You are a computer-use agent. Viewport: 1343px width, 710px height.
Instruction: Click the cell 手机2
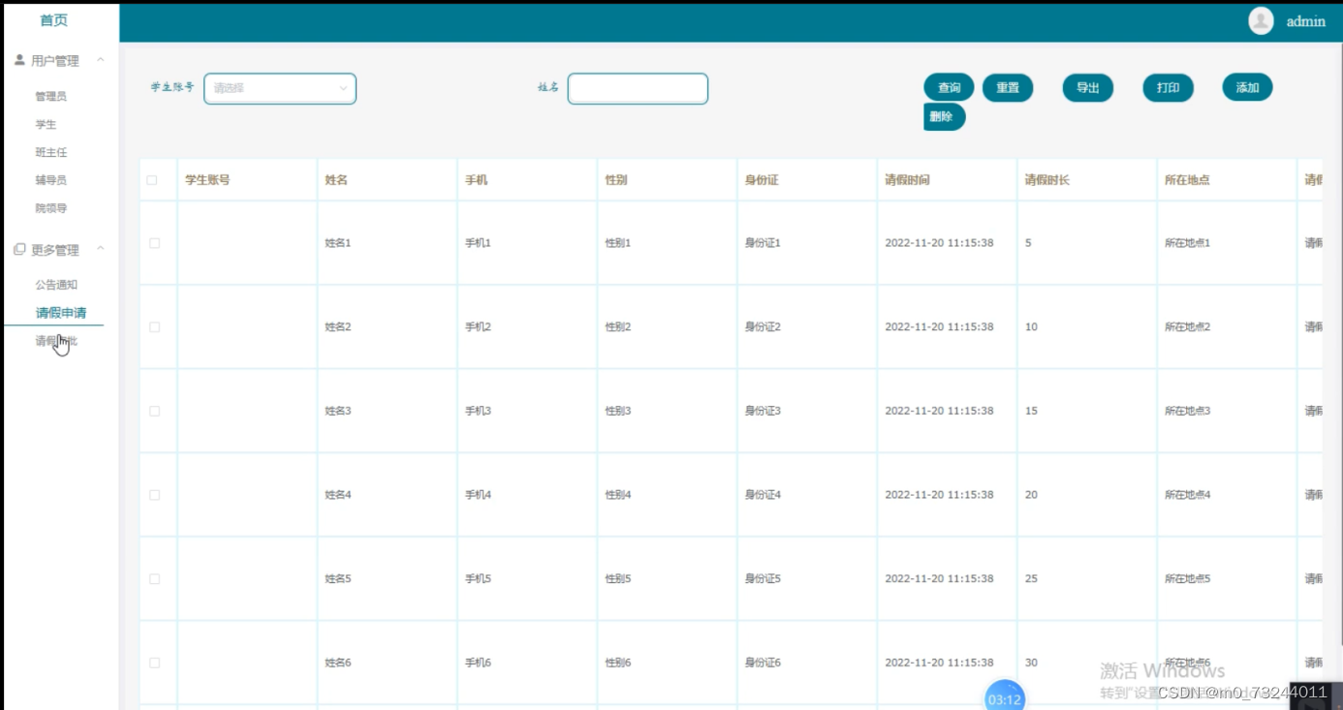coord(478,327)
